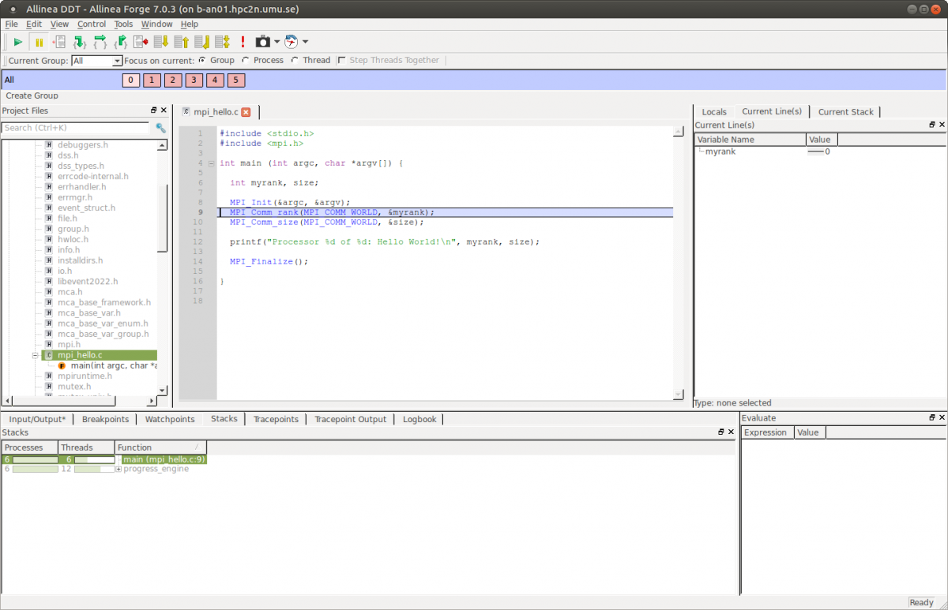Image resolution: width=948 pixels, height=610 pixels.
Task: Sort by the Function column header
Action: pos(160,447)
